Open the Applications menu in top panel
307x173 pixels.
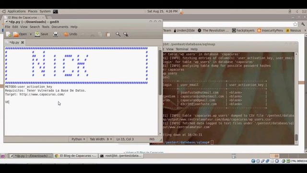pyautogui.click(x=16, y=12)
